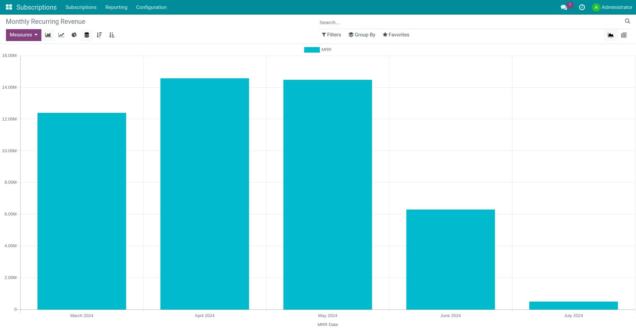This screenshot has width=636, height=328.
Task: Click the search magnifier icon
Action: (x=627, y=21)
